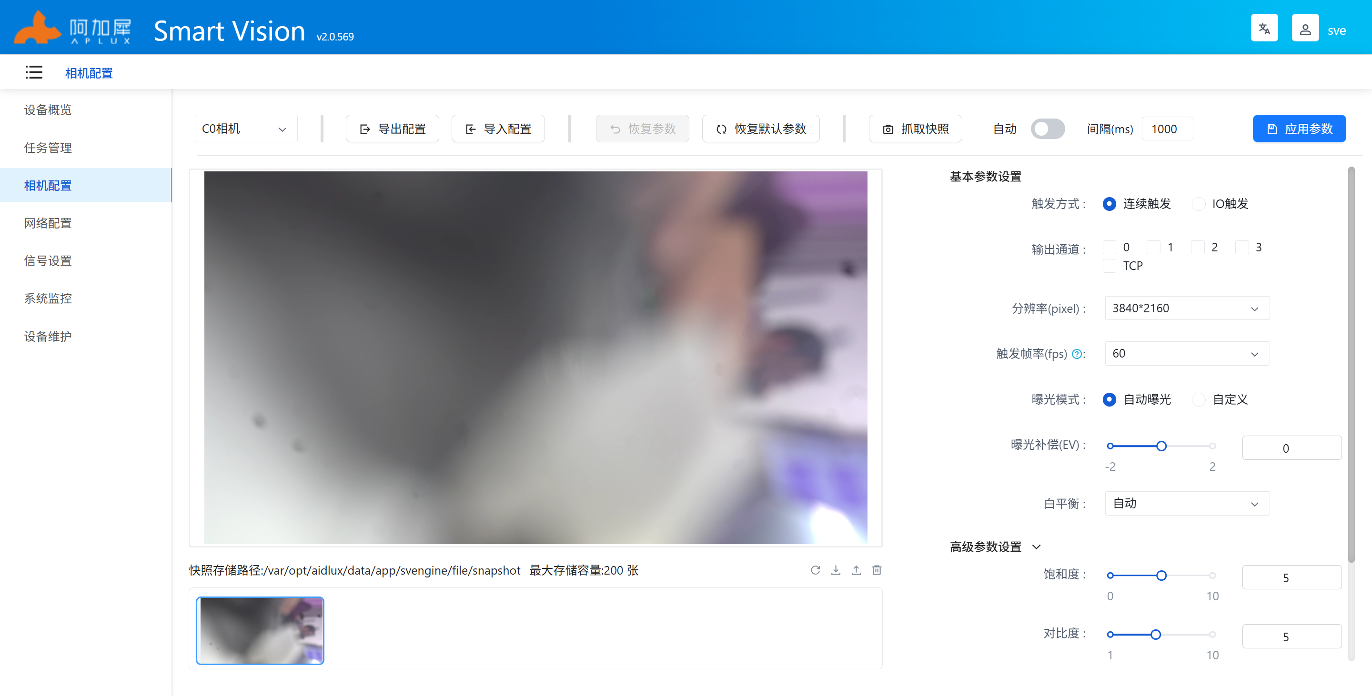Click the snapshot upload icon

856,570
